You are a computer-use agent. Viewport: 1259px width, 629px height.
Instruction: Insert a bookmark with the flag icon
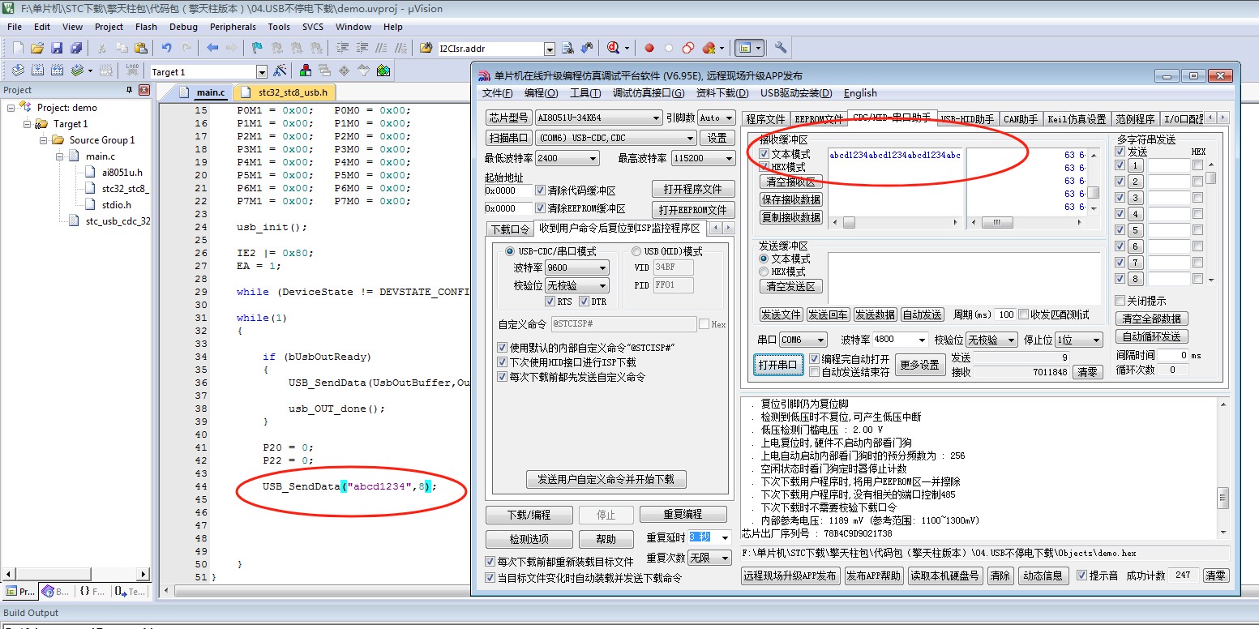256,48
